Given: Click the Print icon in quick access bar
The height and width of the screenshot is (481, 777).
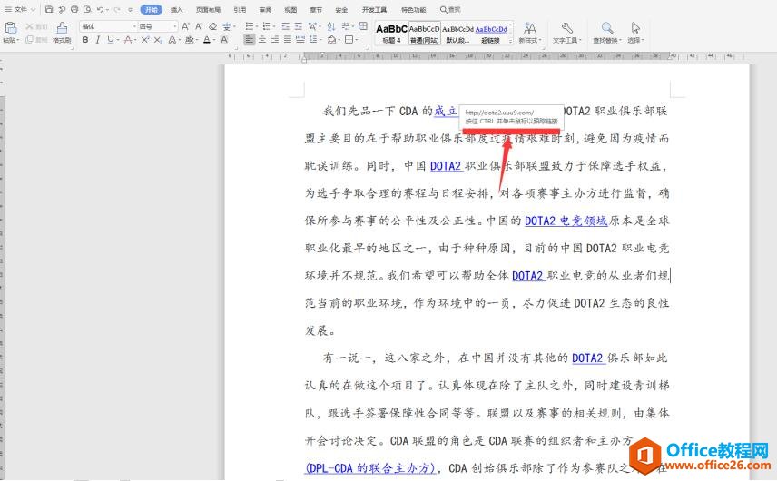Looking at the screenshot, I should 74,9.
